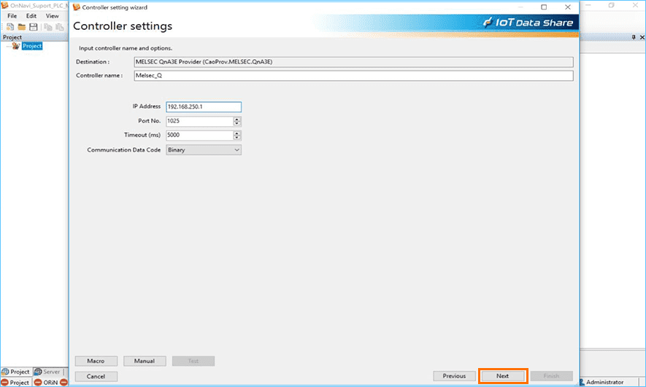Click the New project toolbar icon
The height and width of the screenshot is (387, 646).
(10, 27)
